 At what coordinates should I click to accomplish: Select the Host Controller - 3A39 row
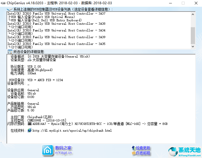56,37
